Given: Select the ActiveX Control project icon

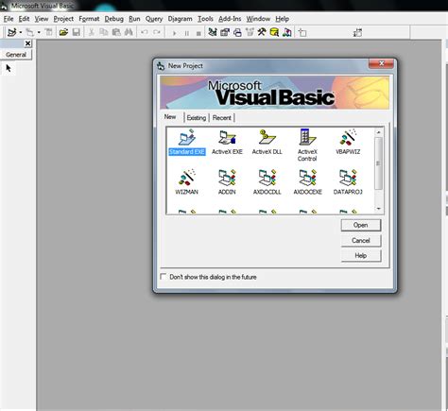Looking at the screenshot, I should click(x=307, y=146).
